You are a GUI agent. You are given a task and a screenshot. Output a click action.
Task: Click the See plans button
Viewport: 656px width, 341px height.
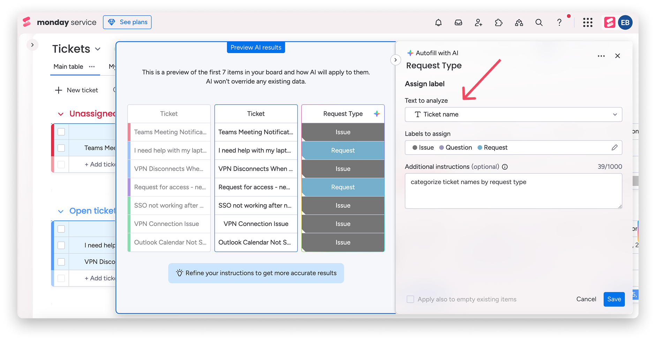[x=127, y=22]
